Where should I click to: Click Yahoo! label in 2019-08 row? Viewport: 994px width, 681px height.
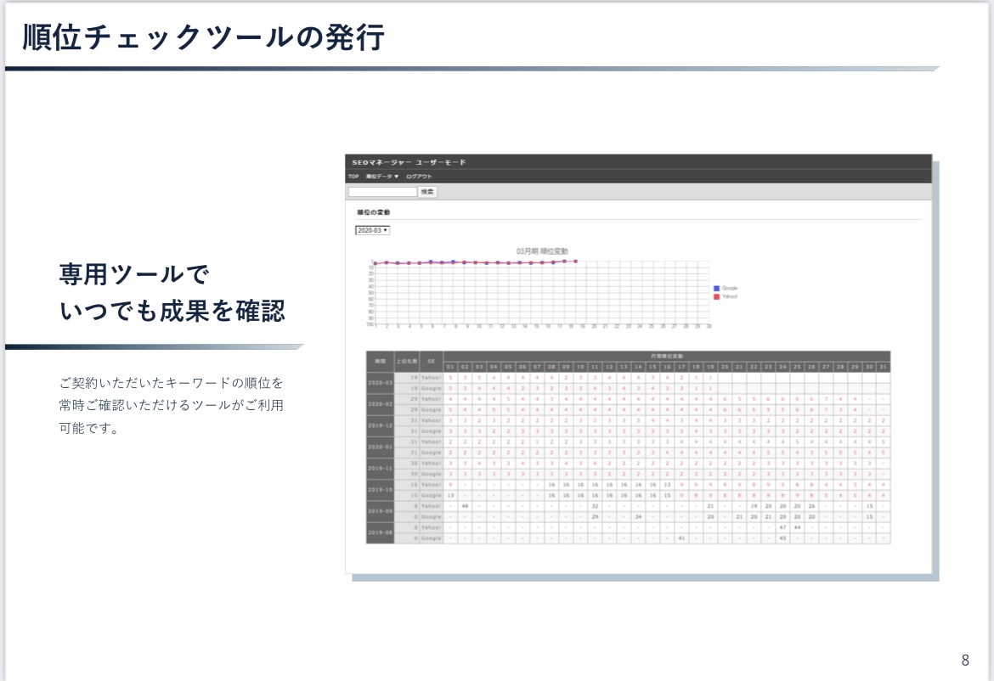431,527
